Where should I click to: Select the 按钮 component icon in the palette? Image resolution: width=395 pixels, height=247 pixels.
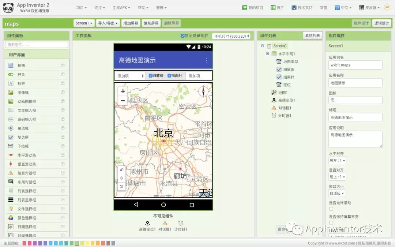tap(11, 66)
